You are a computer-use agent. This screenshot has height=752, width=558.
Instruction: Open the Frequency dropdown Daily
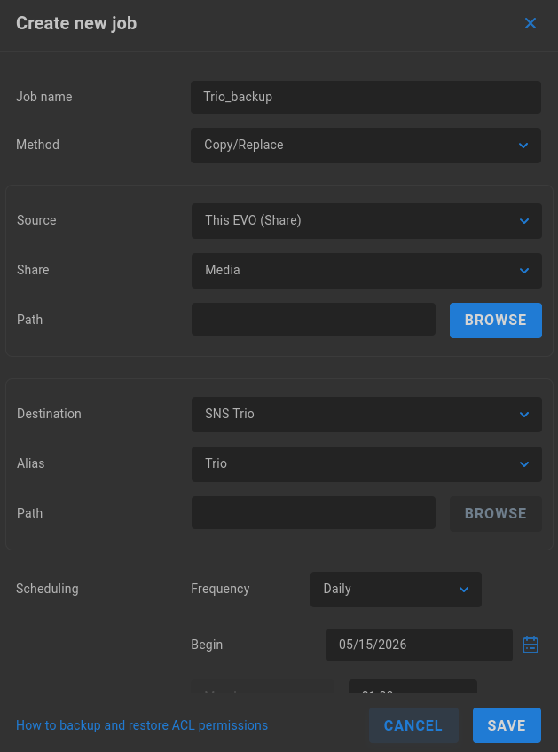click(x=396, y=589)
